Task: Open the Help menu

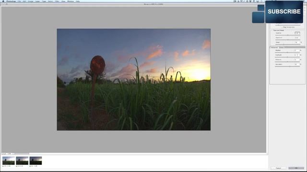Action: click(x=78, y=1)
